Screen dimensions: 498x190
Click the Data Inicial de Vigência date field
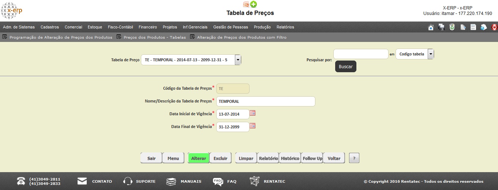coord(233,114)
